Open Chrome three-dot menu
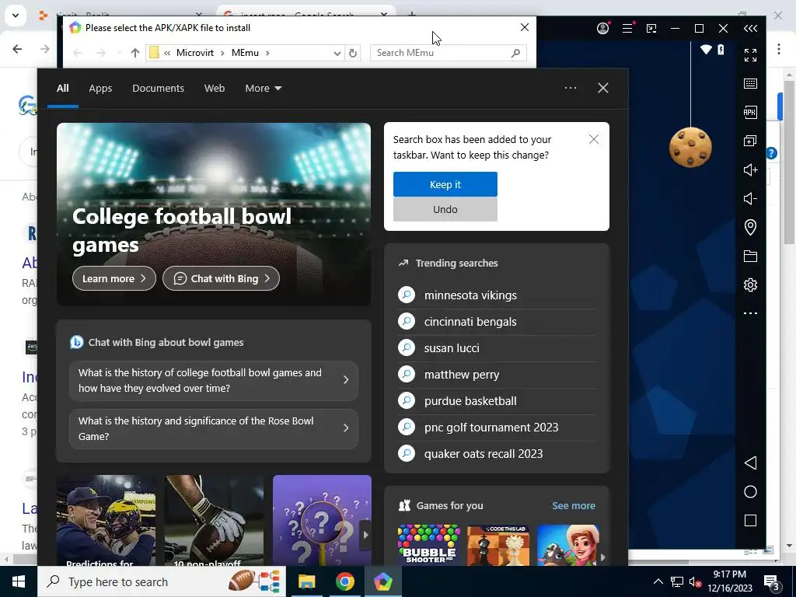 778,49
